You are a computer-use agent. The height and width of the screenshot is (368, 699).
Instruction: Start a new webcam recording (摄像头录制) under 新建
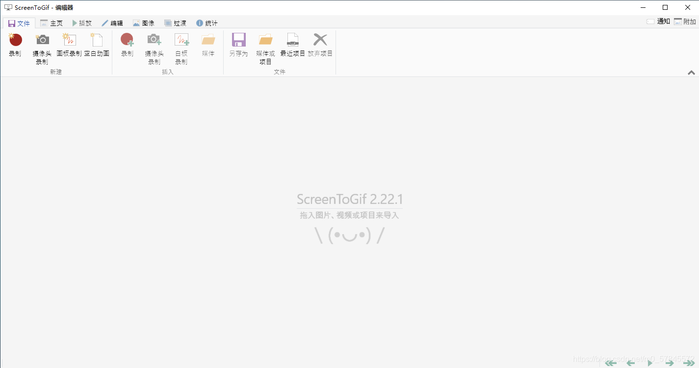(42, 49)
